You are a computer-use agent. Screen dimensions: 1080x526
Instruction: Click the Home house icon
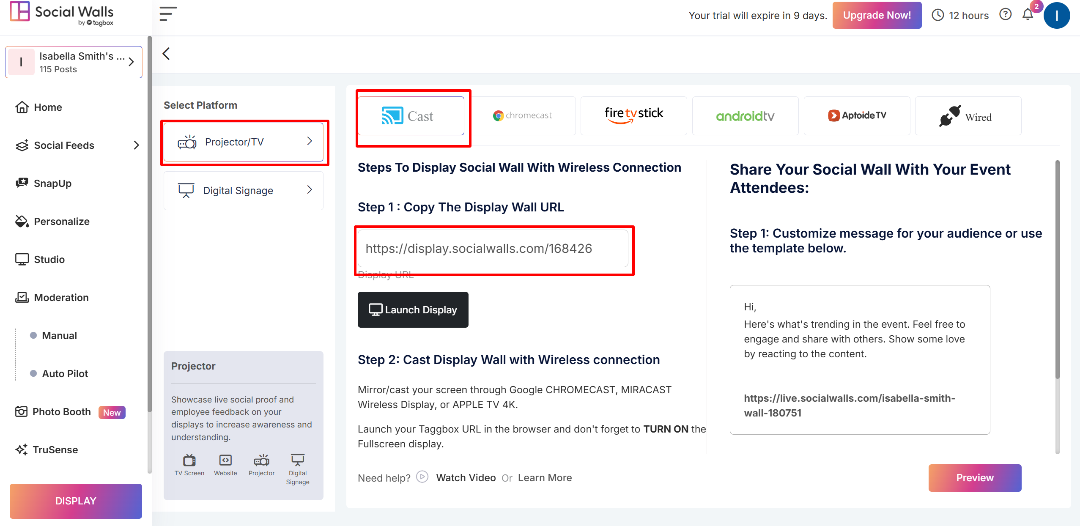pyautogui.click(x=22, y=107)
